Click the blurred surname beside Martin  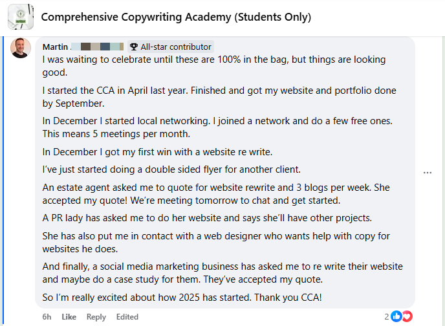pos(97,47)
